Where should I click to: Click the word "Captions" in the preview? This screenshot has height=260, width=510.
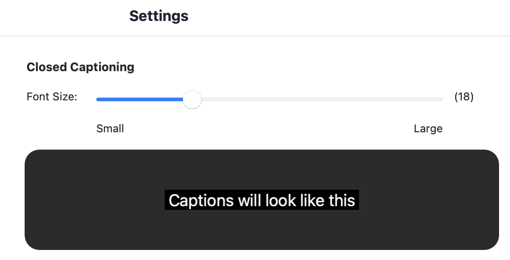(x=202, y=200)
